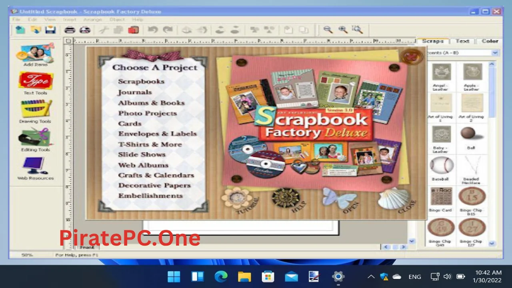Click the zoom-to-fit magnifier icon

click(x=357, y=30)
